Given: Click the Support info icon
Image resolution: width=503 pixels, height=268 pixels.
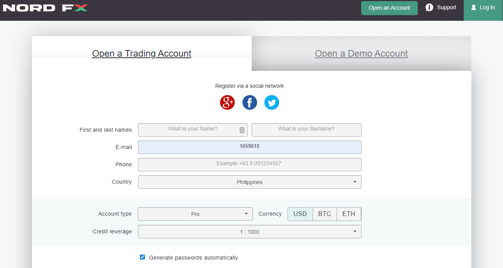Looking at the screenshot, I should click(x=429, y=8).
